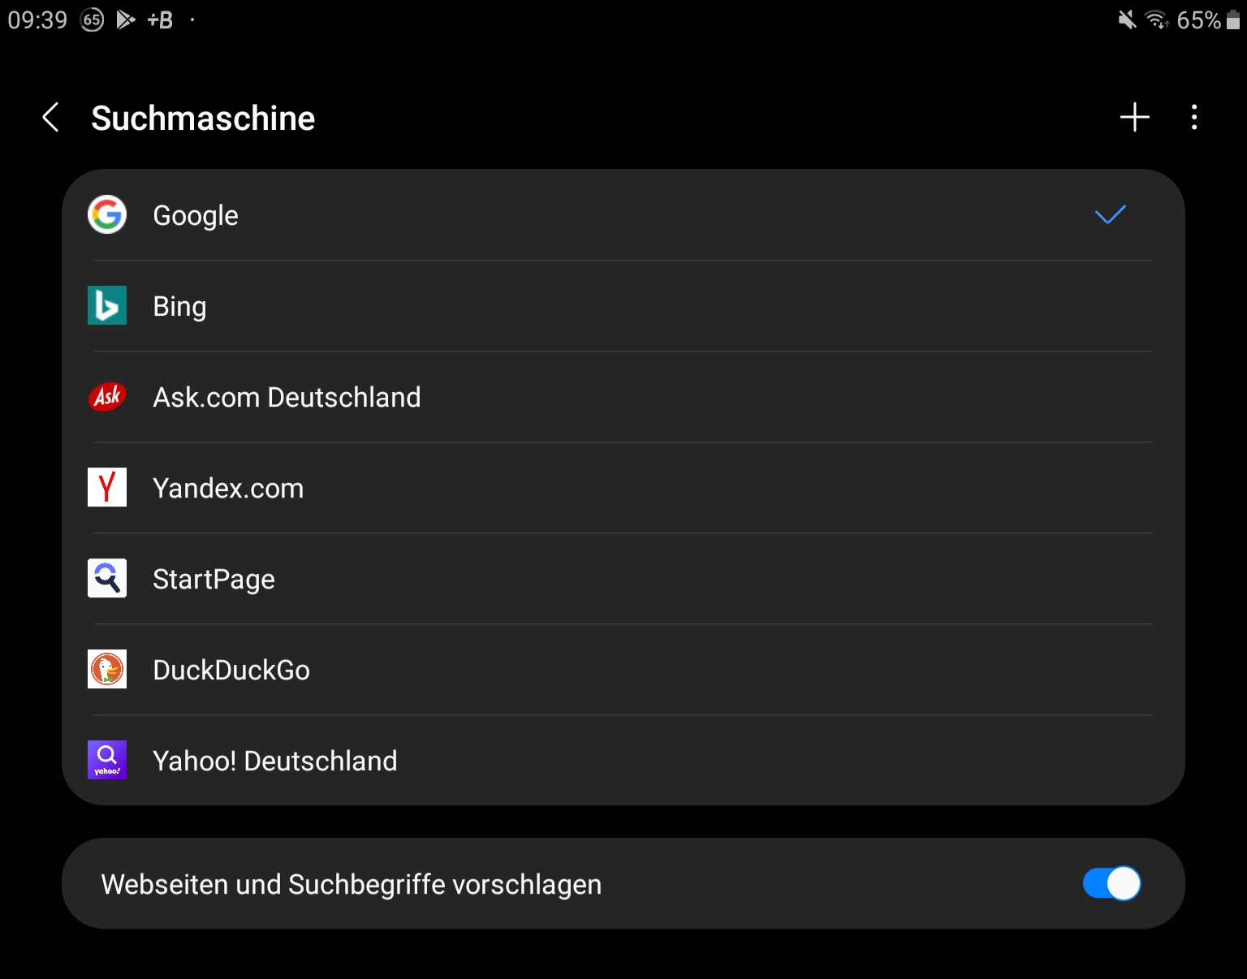Choose Ask.com Deutschland from the list
1247x979 pixels.
coord(623,397)
